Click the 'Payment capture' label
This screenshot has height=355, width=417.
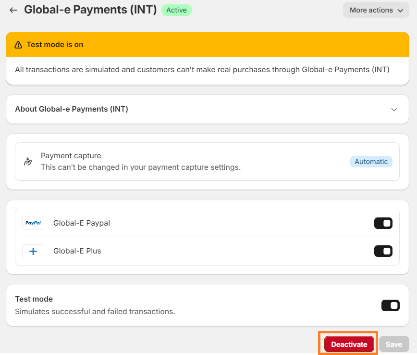(x=71, y=155)
